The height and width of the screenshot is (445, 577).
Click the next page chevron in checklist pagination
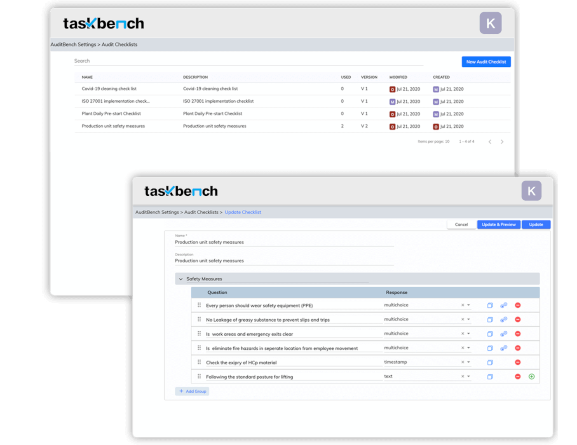pos(502,141)
